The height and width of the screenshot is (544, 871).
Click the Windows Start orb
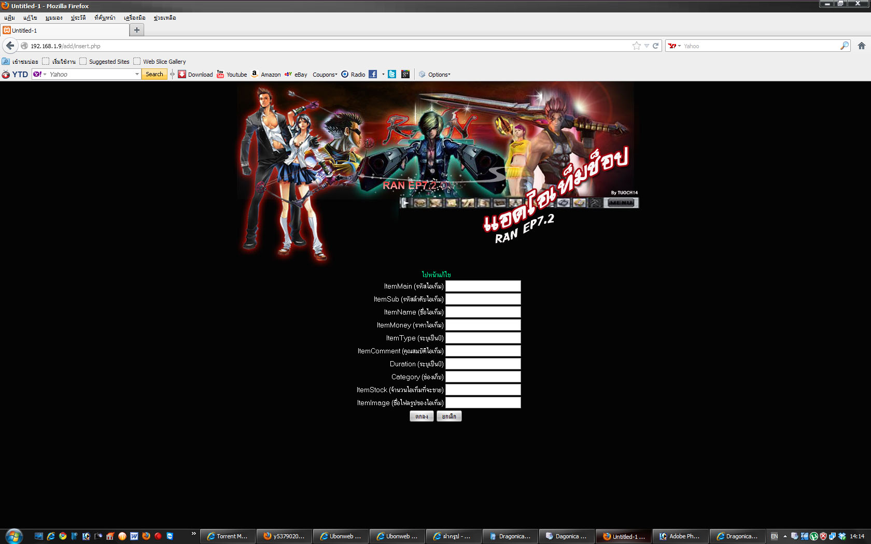click(x=14, y=536)
